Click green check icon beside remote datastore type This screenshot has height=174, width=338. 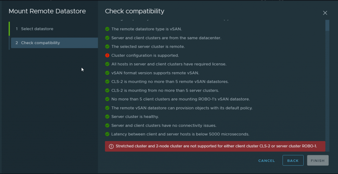(107, 29)
